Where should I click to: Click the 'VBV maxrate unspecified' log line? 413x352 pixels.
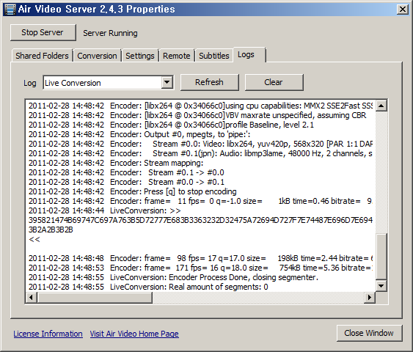(x=197, y=115)
